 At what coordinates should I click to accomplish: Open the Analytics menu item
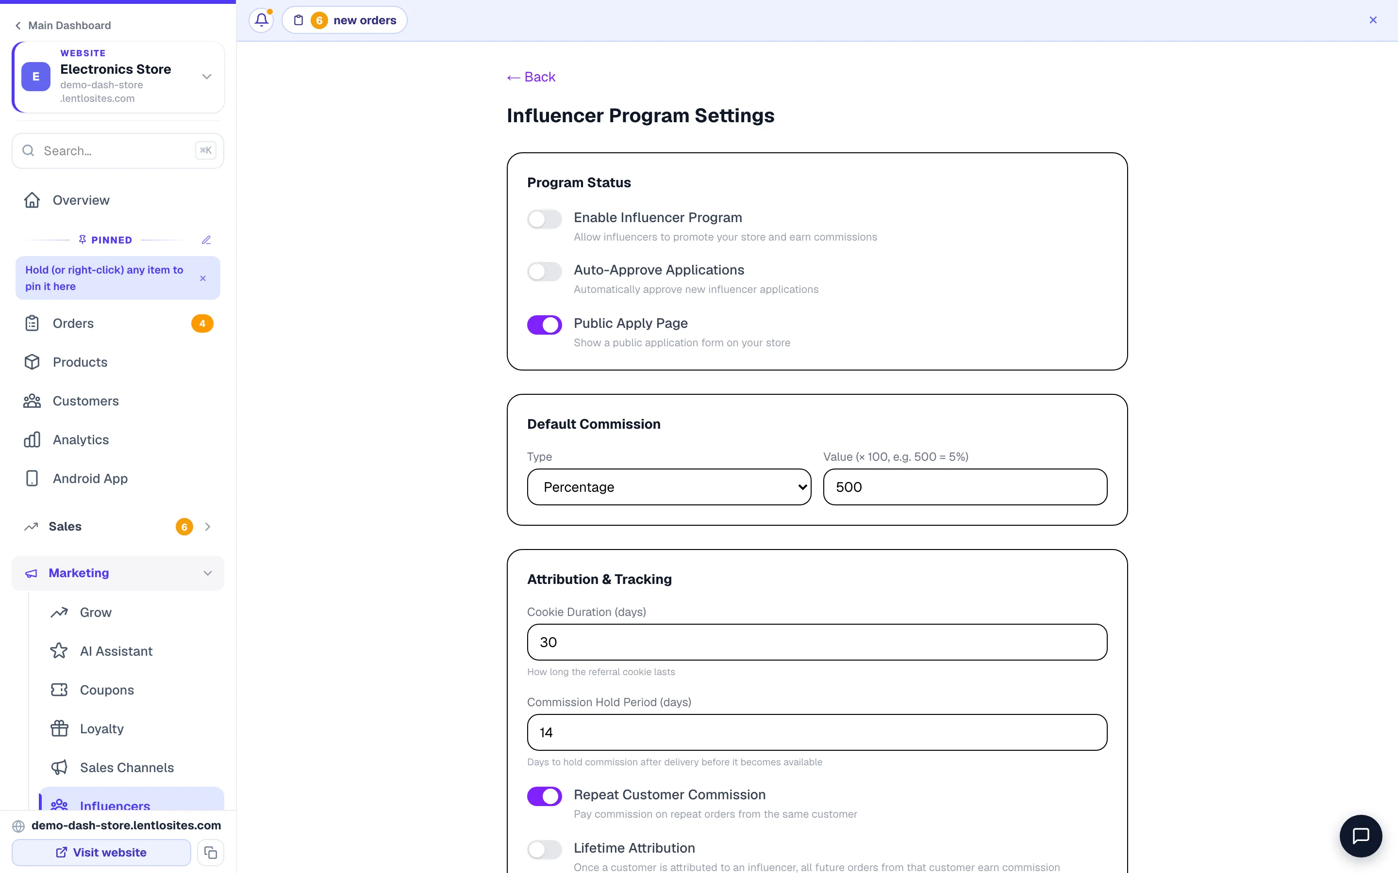pos(118,439)
